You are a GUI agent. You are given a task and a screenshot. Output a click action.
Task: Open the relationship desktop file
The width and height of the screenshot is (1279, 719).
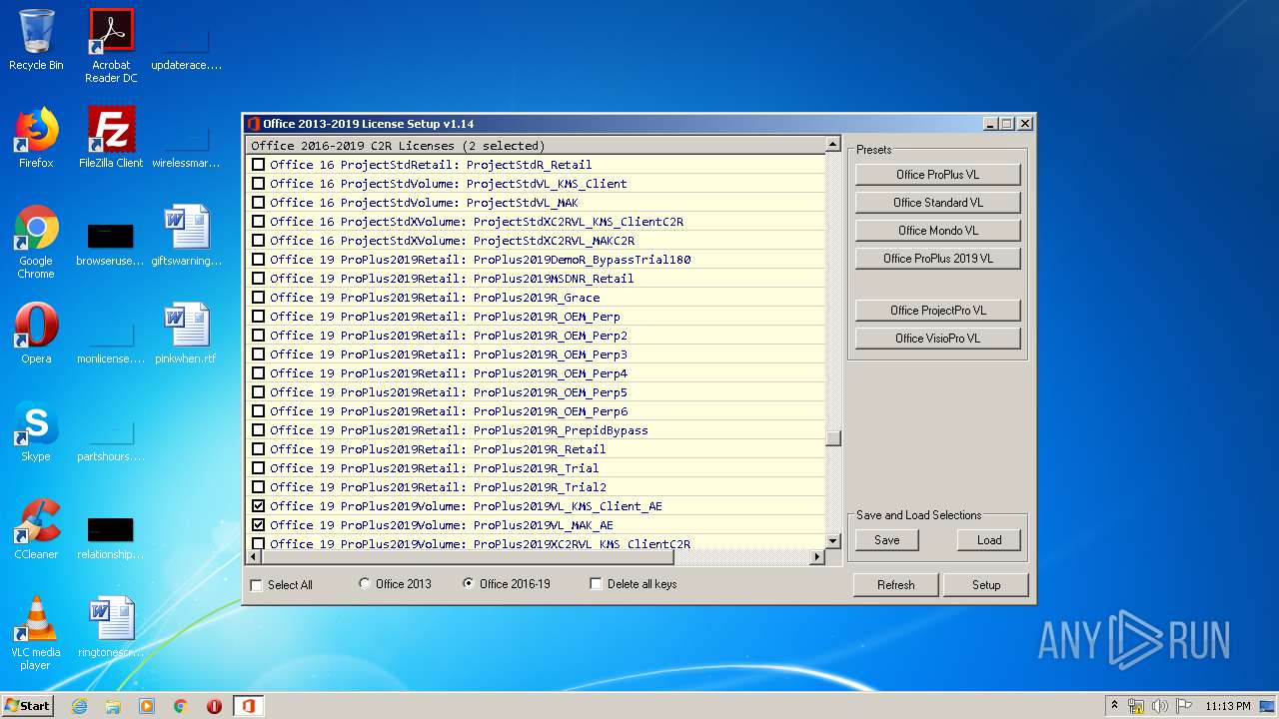[111, 535]
